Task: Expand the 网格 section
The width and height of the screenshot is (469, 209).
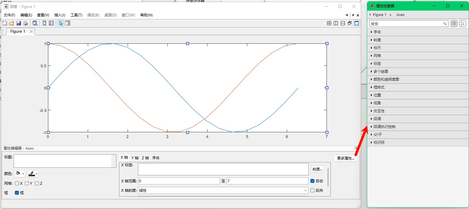Action: 419,56
